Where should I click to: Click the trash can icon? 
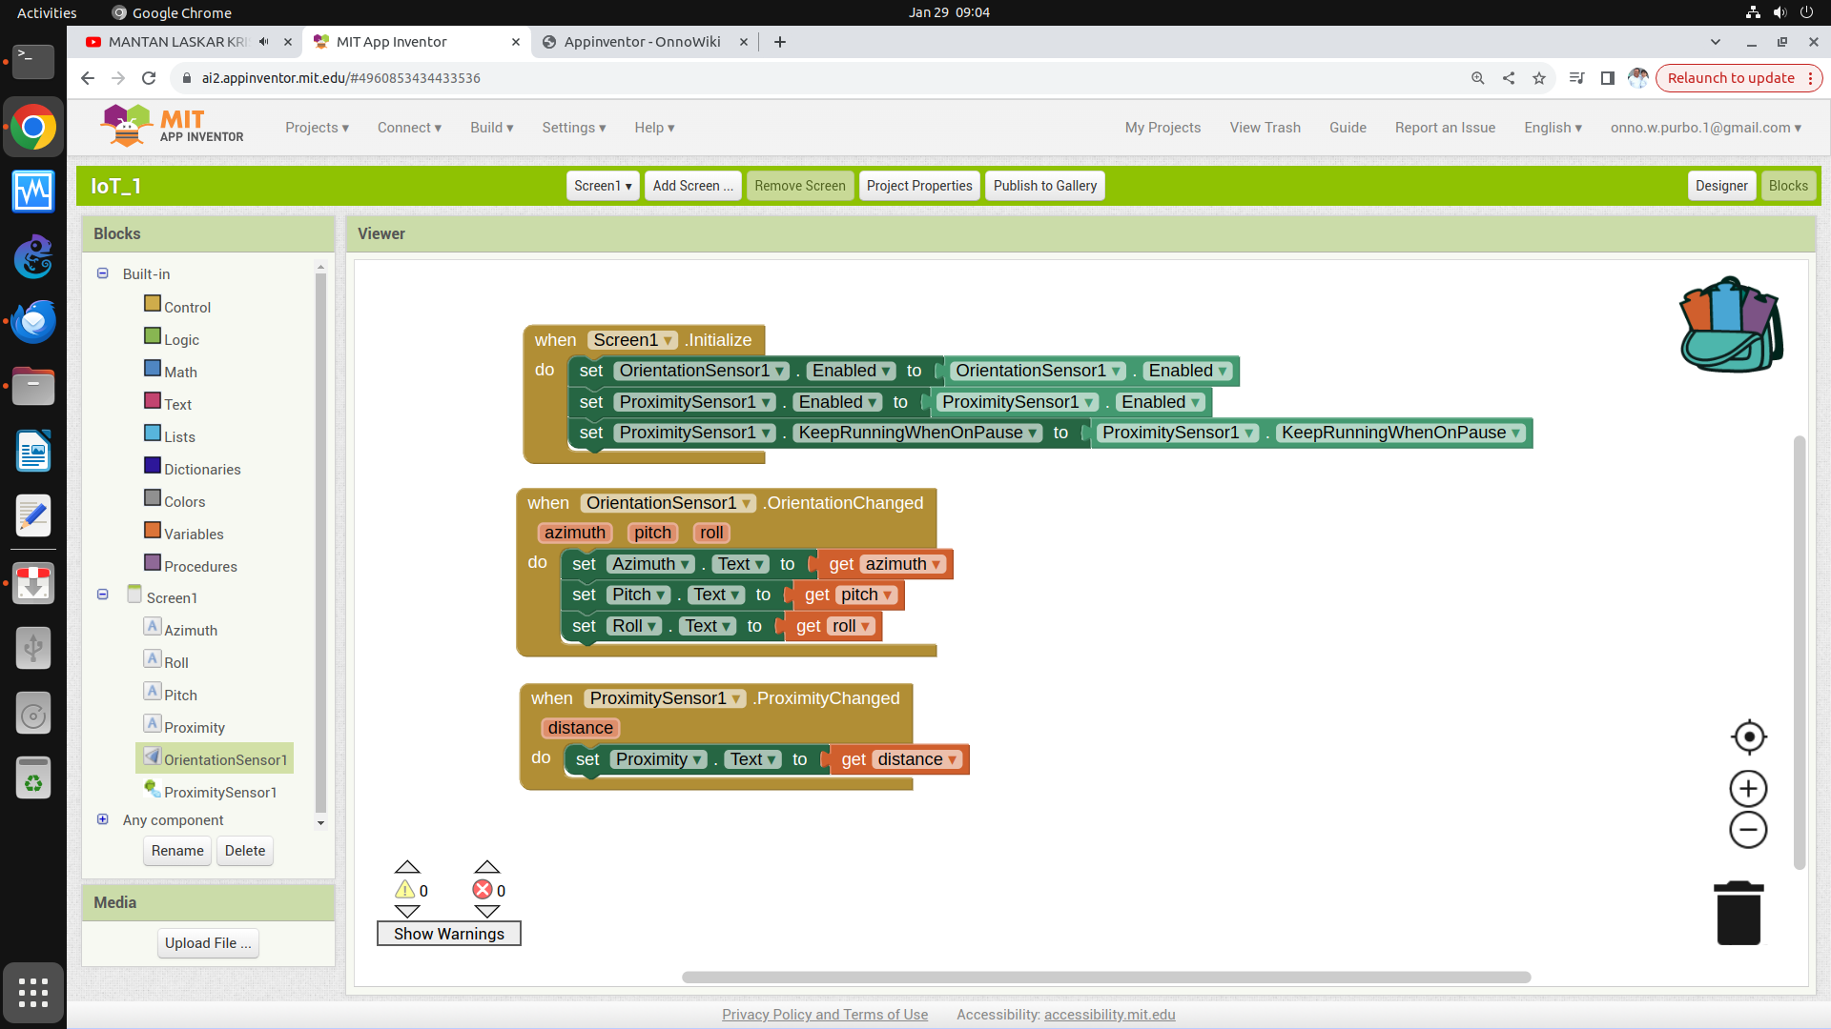click(1738, 913)
